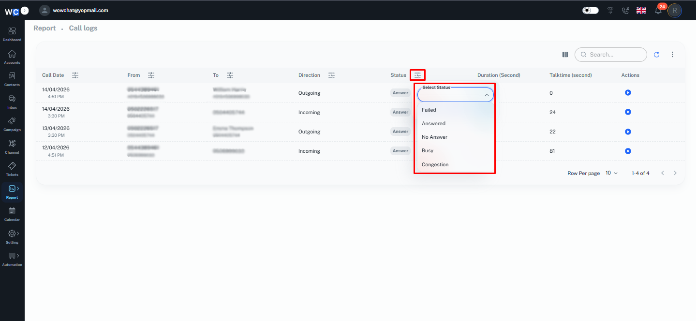Click talktime value 81
Image resolution: width=696 pixels, height=321 pixels.
click(552, 151)
